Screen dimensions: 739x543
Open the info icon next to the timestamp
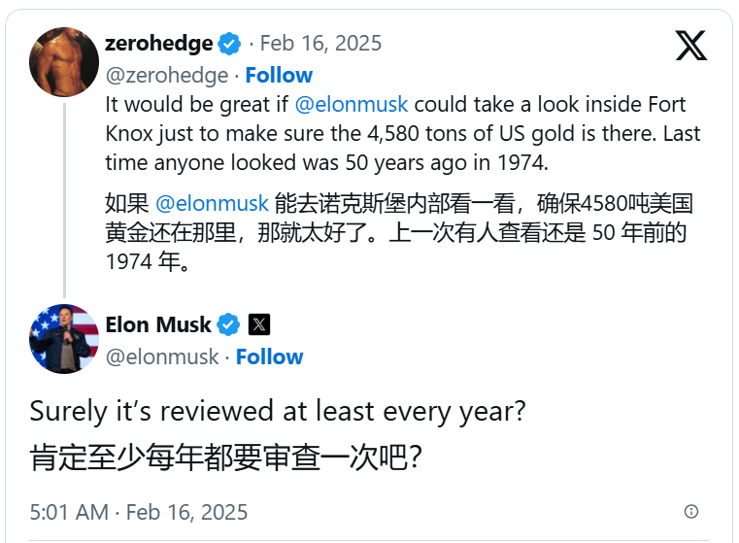click(x=691, y=511)
